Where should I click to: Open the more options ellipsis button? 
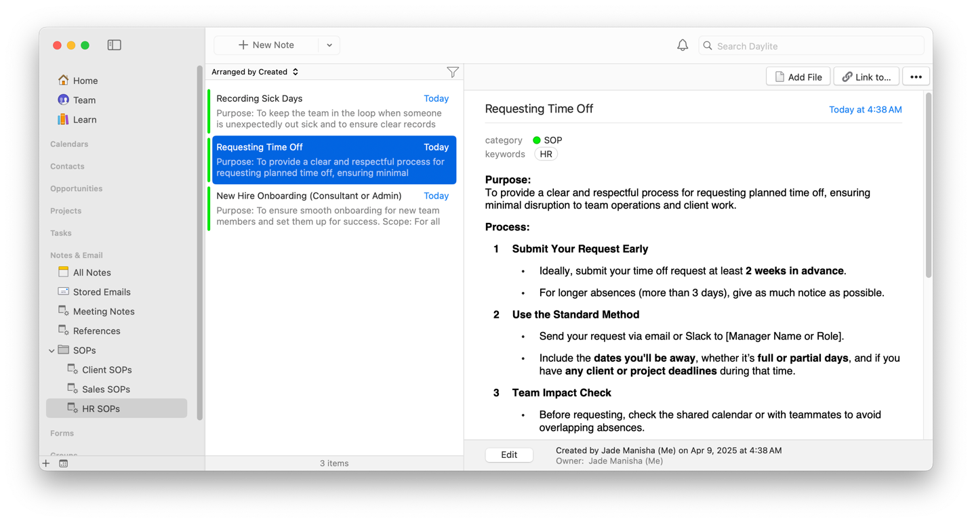[x=916, y=77]
